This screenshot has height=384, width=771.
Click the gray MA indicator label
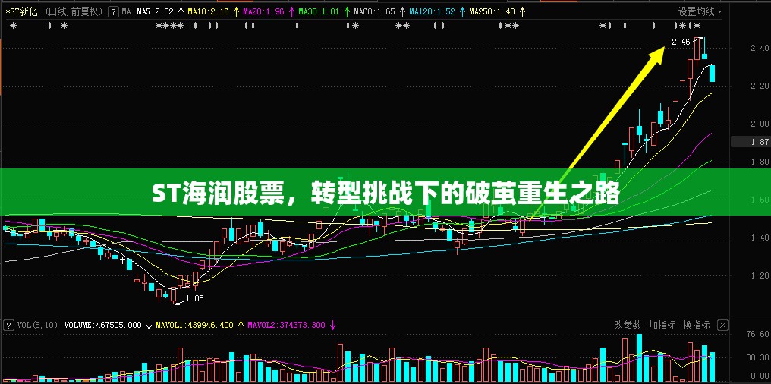click(x=127, y=11)
